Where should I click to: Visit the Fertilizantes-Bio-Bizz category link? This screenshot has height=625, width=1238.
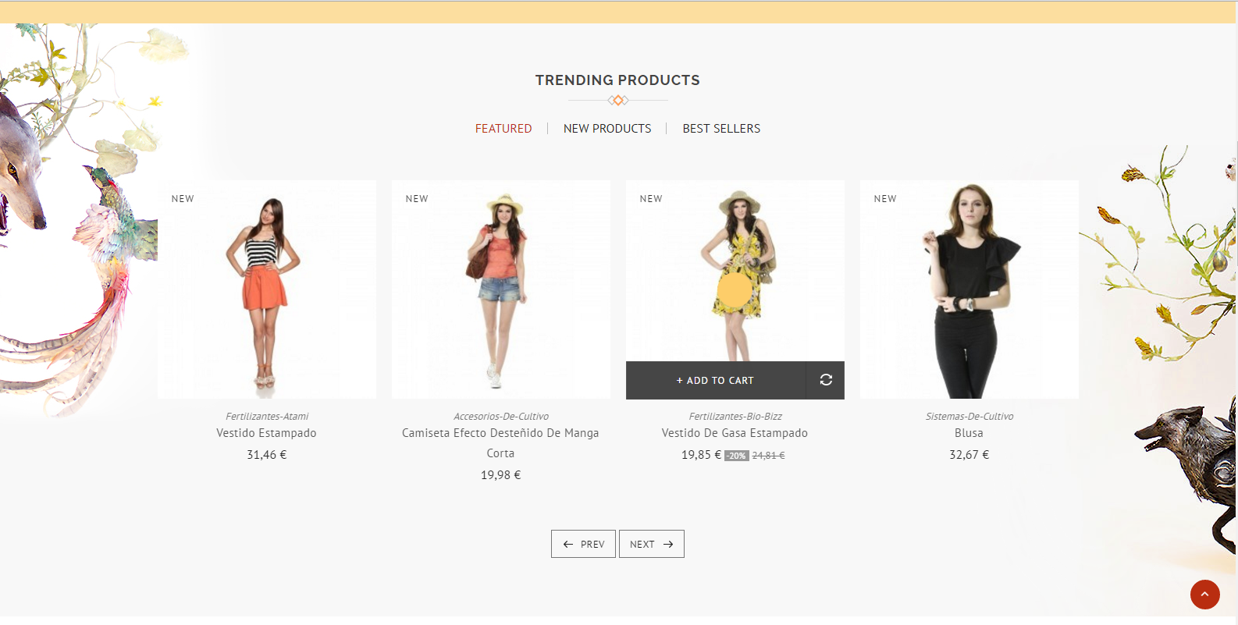(735, 417)
